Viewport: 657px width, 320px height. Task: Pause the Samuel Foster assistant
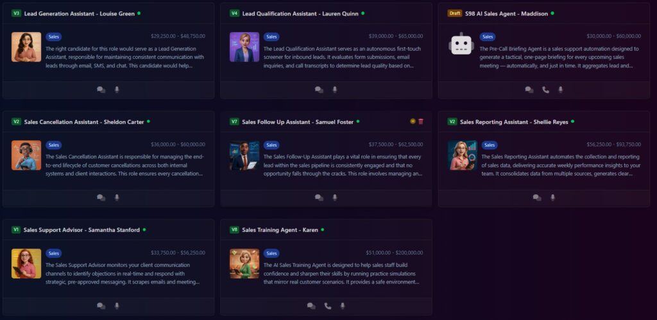[413, 121]
